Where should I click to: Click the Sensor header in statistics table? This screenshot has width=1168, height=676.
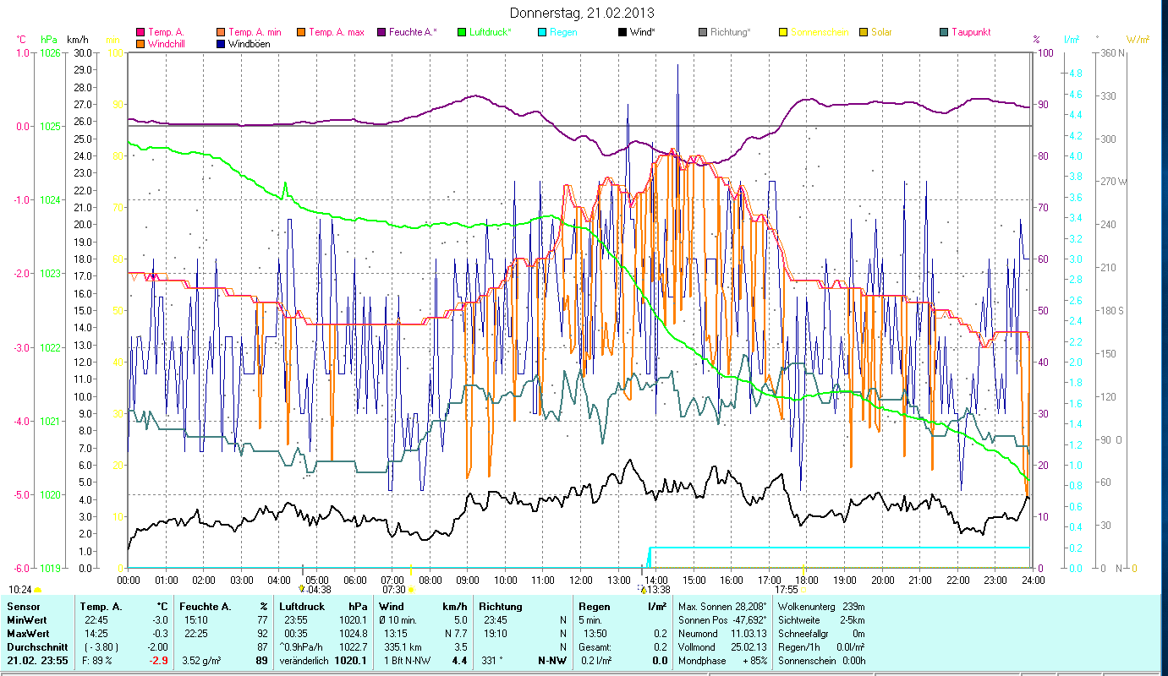23,607
